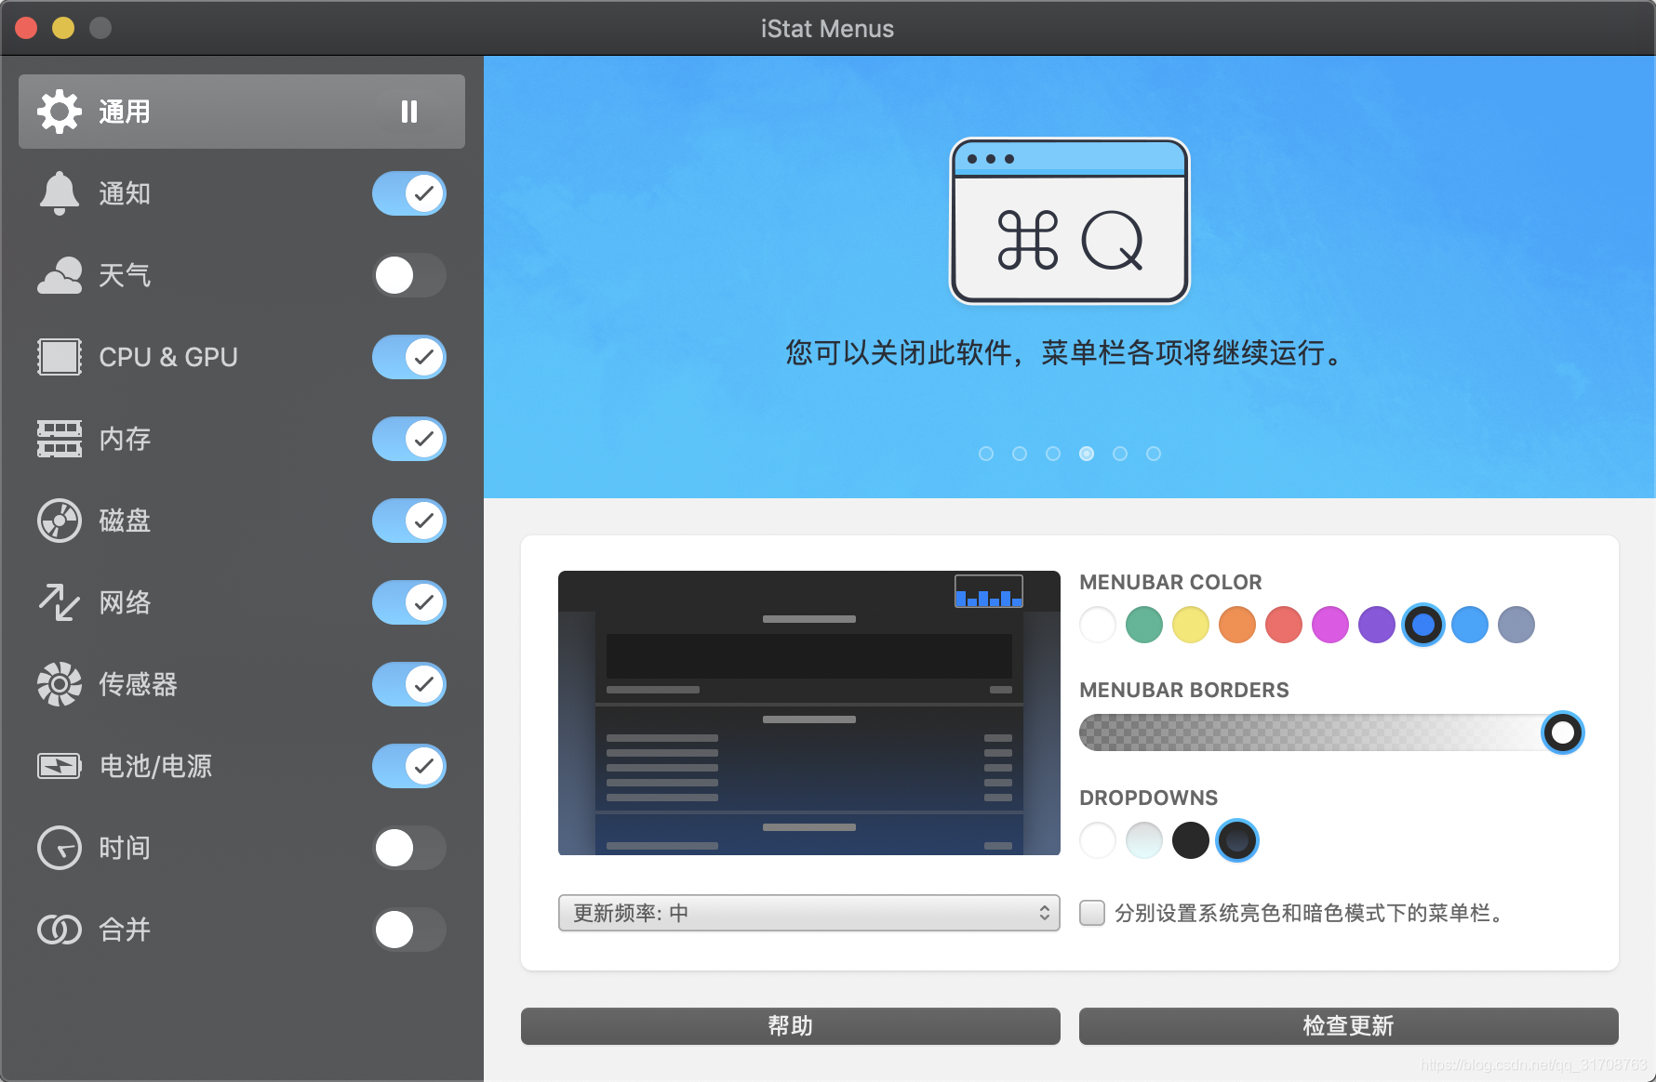Select the white menubar color swatch
The width and height of the screenshot is (1656, 1082).
1098,625
